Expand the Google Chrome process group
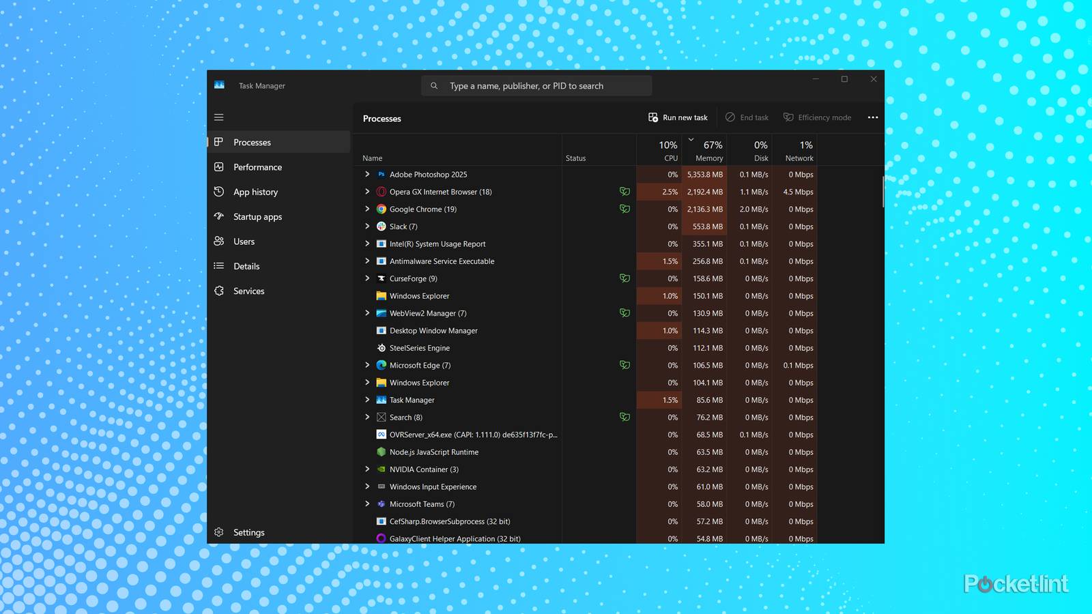This screenshot has height=614, width=1092. [x=367, y=209]
